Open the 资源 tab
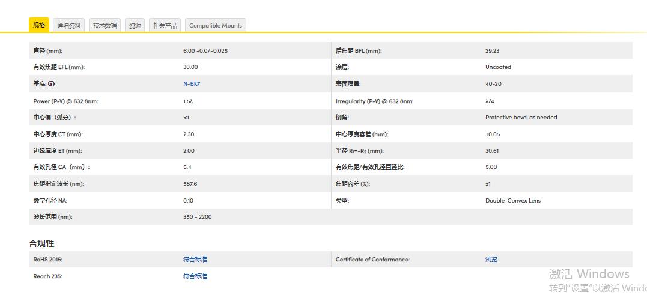Viewport: 647px width, 295px height. click(135, 26)
